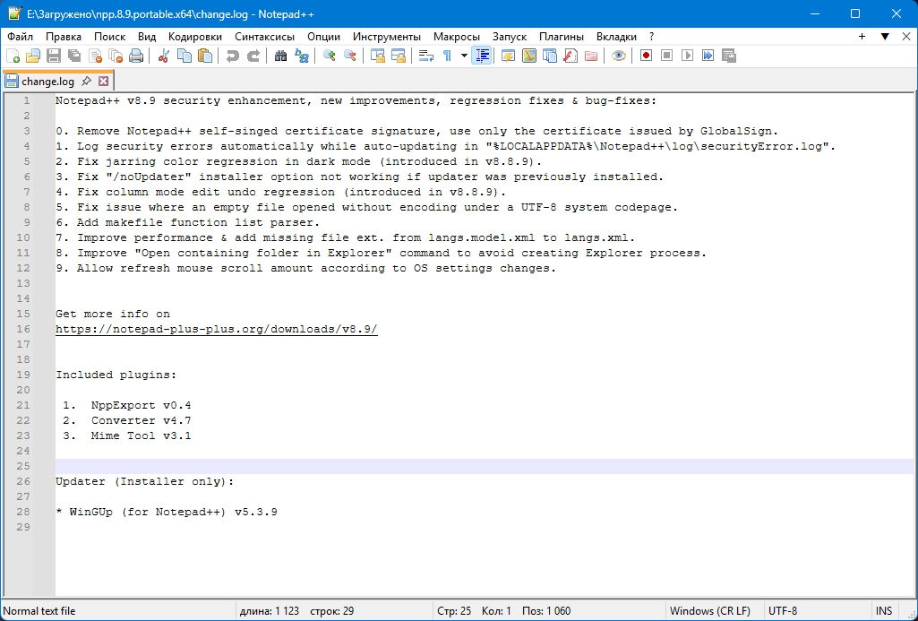918x621 pixels.
Task: Open the Вкладки menu
Action: pyautogui.click(x=616, y=37)
